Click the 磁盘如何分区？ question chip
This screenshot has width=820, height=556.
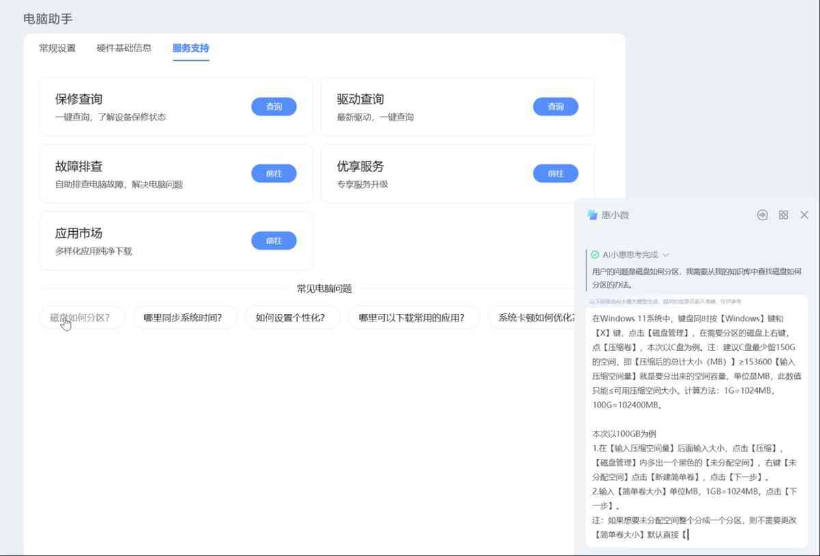point(81,317)
